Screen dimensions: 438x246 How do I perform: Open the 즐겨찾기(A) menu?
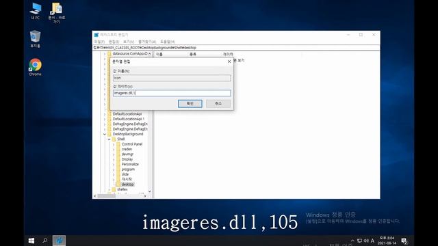147,42
